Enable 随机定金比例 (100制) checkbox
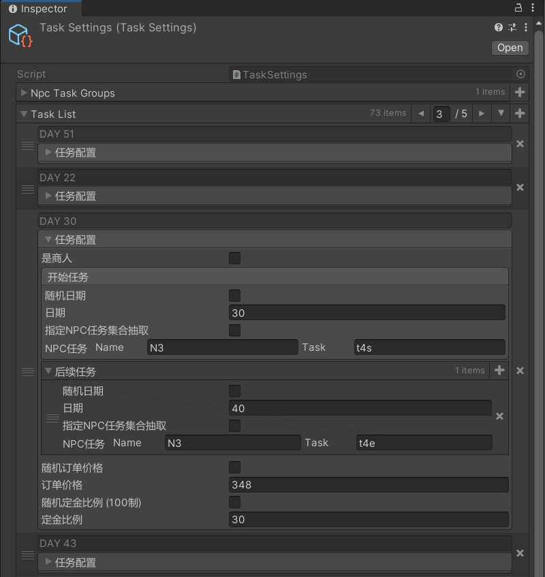Image resolution: width=545 pixels, height=577 pixels. click(x=234, y=502)
